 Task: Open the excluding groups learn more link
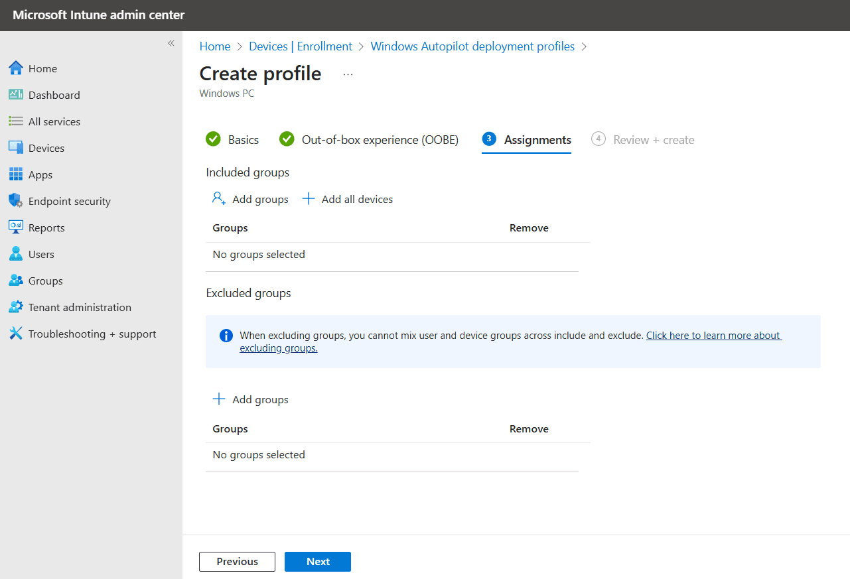tap(713, 335)
